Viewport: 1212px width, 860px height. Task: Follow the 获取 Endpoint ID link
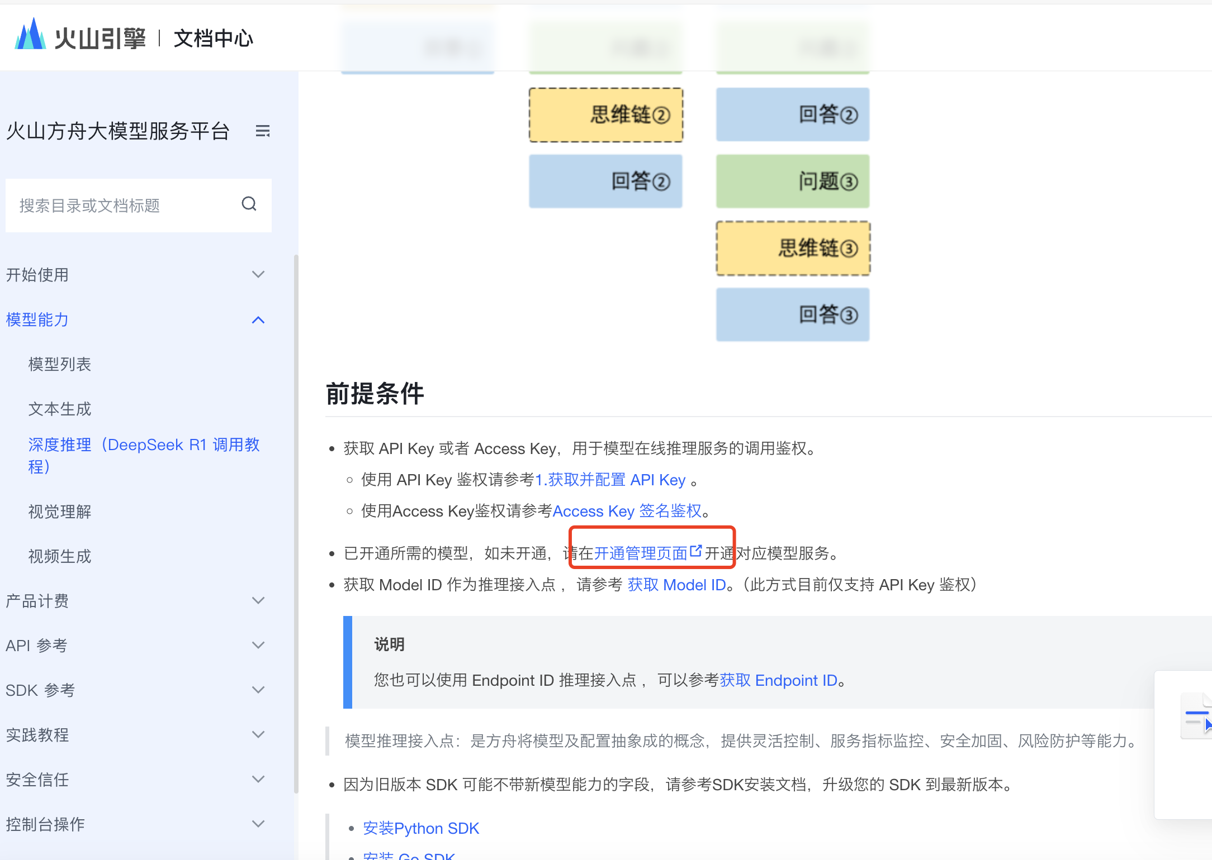[x=778, y=681]
